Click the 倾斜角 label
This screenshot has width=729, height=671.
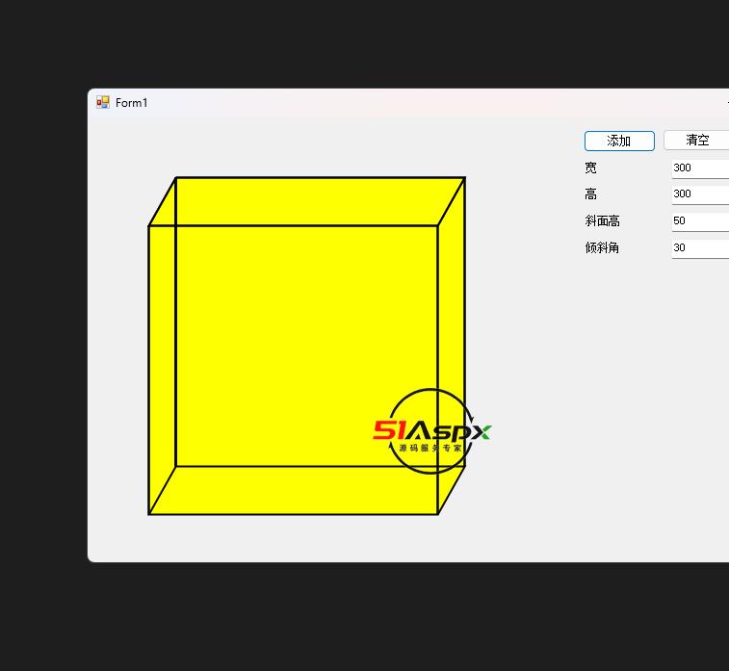click(602, 247)
